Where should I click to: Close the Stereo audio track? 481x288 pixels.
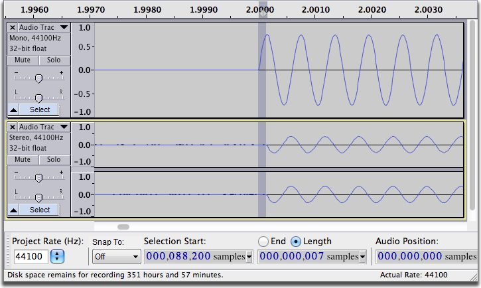12,127
